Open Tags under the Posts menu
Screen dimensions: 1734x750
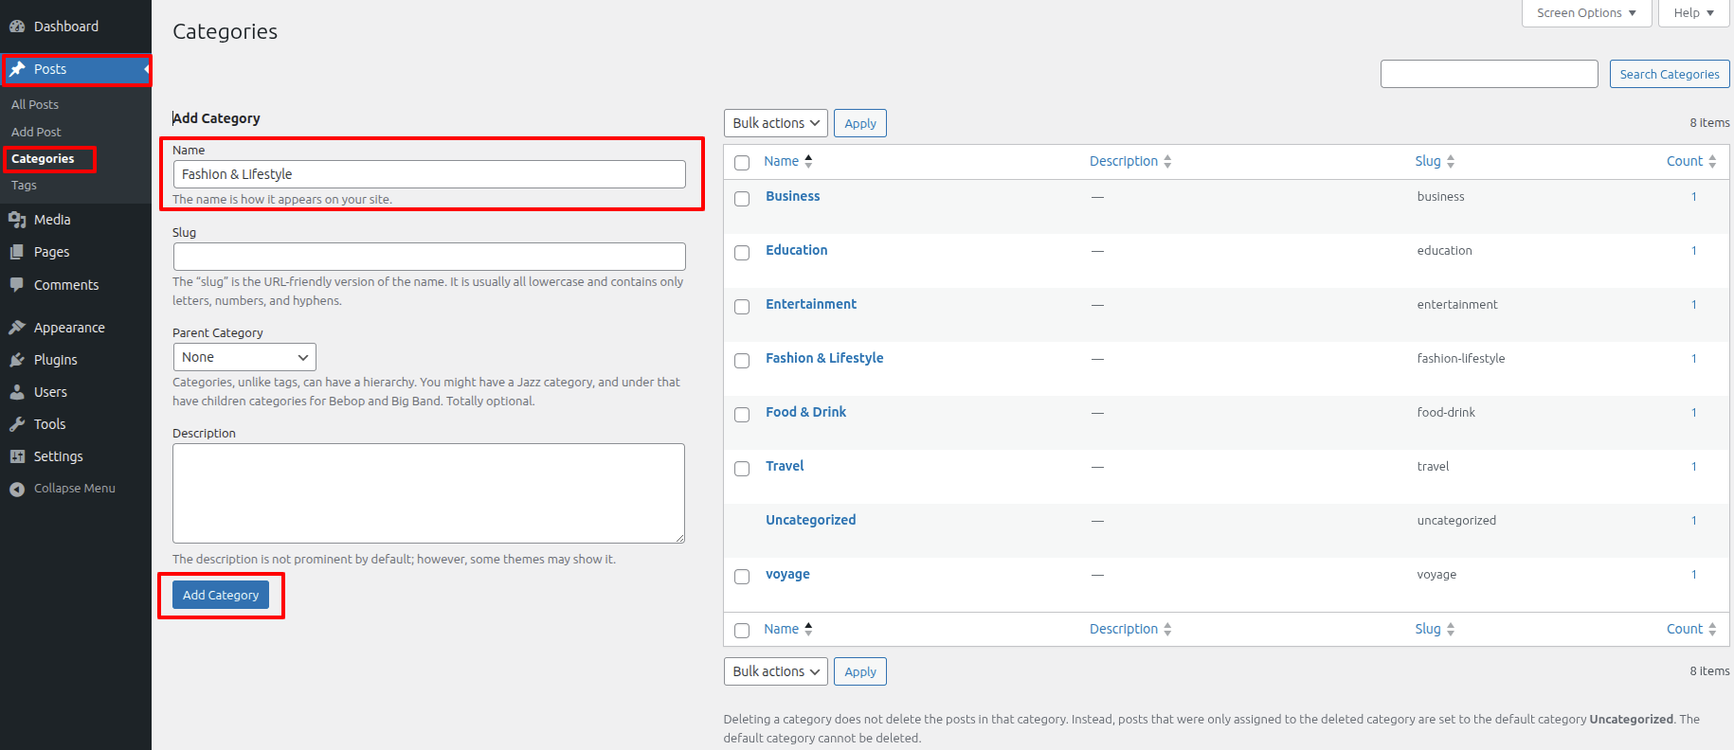(x=25, y=186)
